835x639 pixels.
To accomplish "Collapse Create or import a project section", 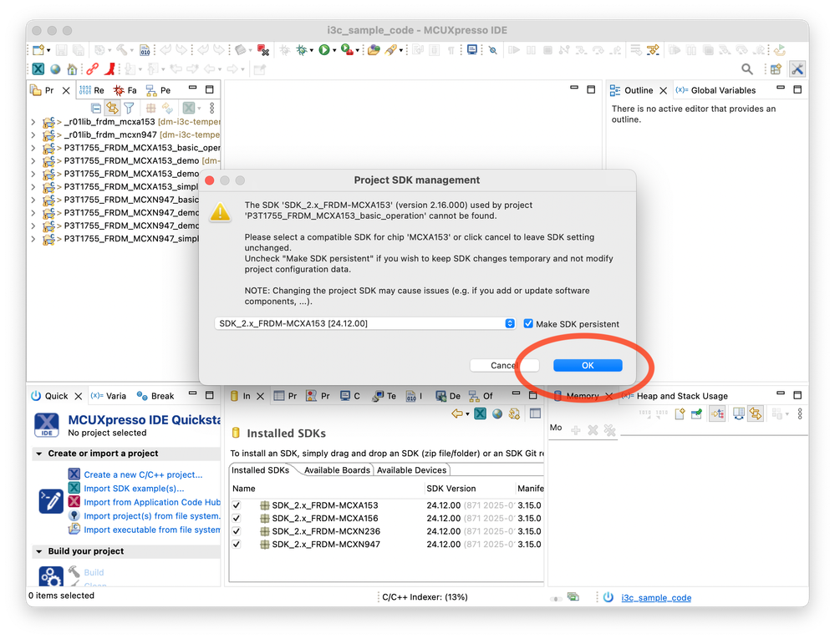I will coord(39,454).
